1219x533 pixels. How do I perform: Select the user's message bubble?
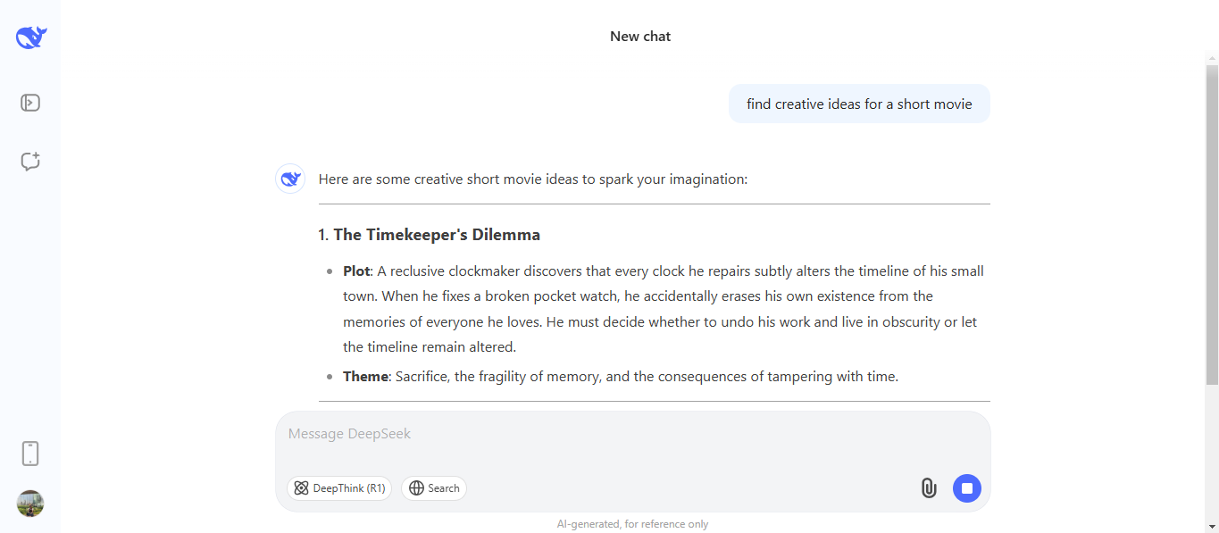click(x=858, y=103)
